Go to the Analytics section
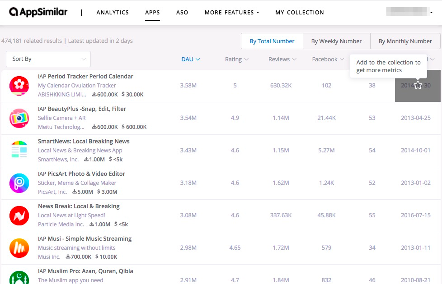 [x=113, y=12]
